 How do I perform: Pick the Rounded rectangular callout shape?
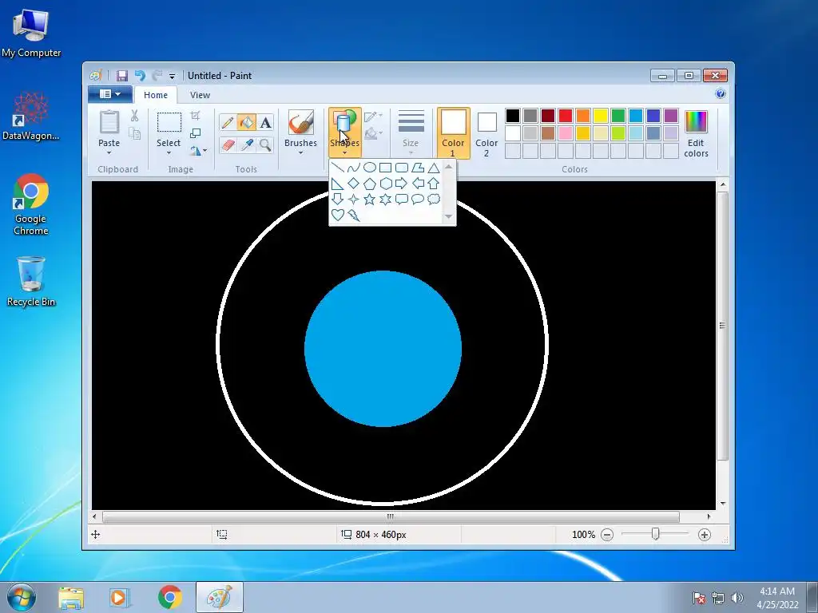tap(402, 199)
